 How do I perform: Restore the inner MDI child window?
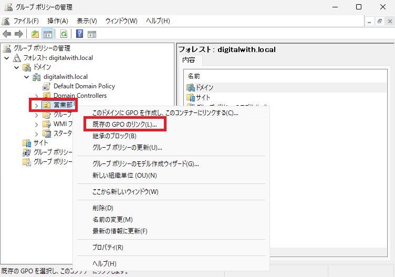[x=380, y=22]
